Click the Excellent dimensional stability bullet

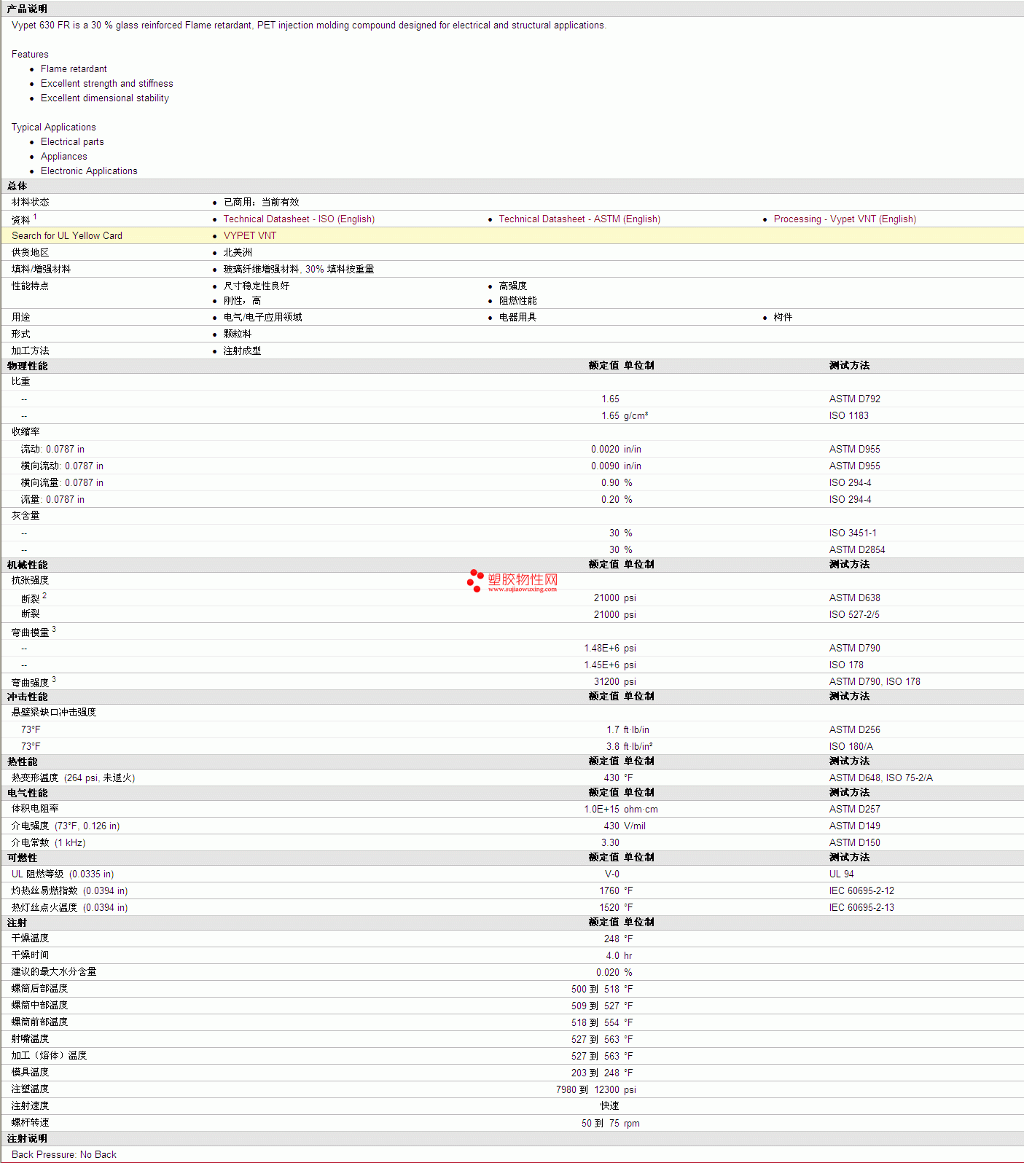(x=105, y=98)
